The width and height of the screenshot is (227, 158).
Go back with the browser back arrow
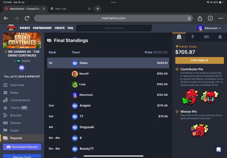tap(6, 18)
